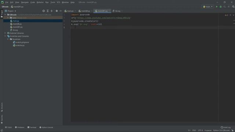Screen dimensions: 235x132
Task: Click the Collapse All icon in Project panel
Action: coord(51,11)
